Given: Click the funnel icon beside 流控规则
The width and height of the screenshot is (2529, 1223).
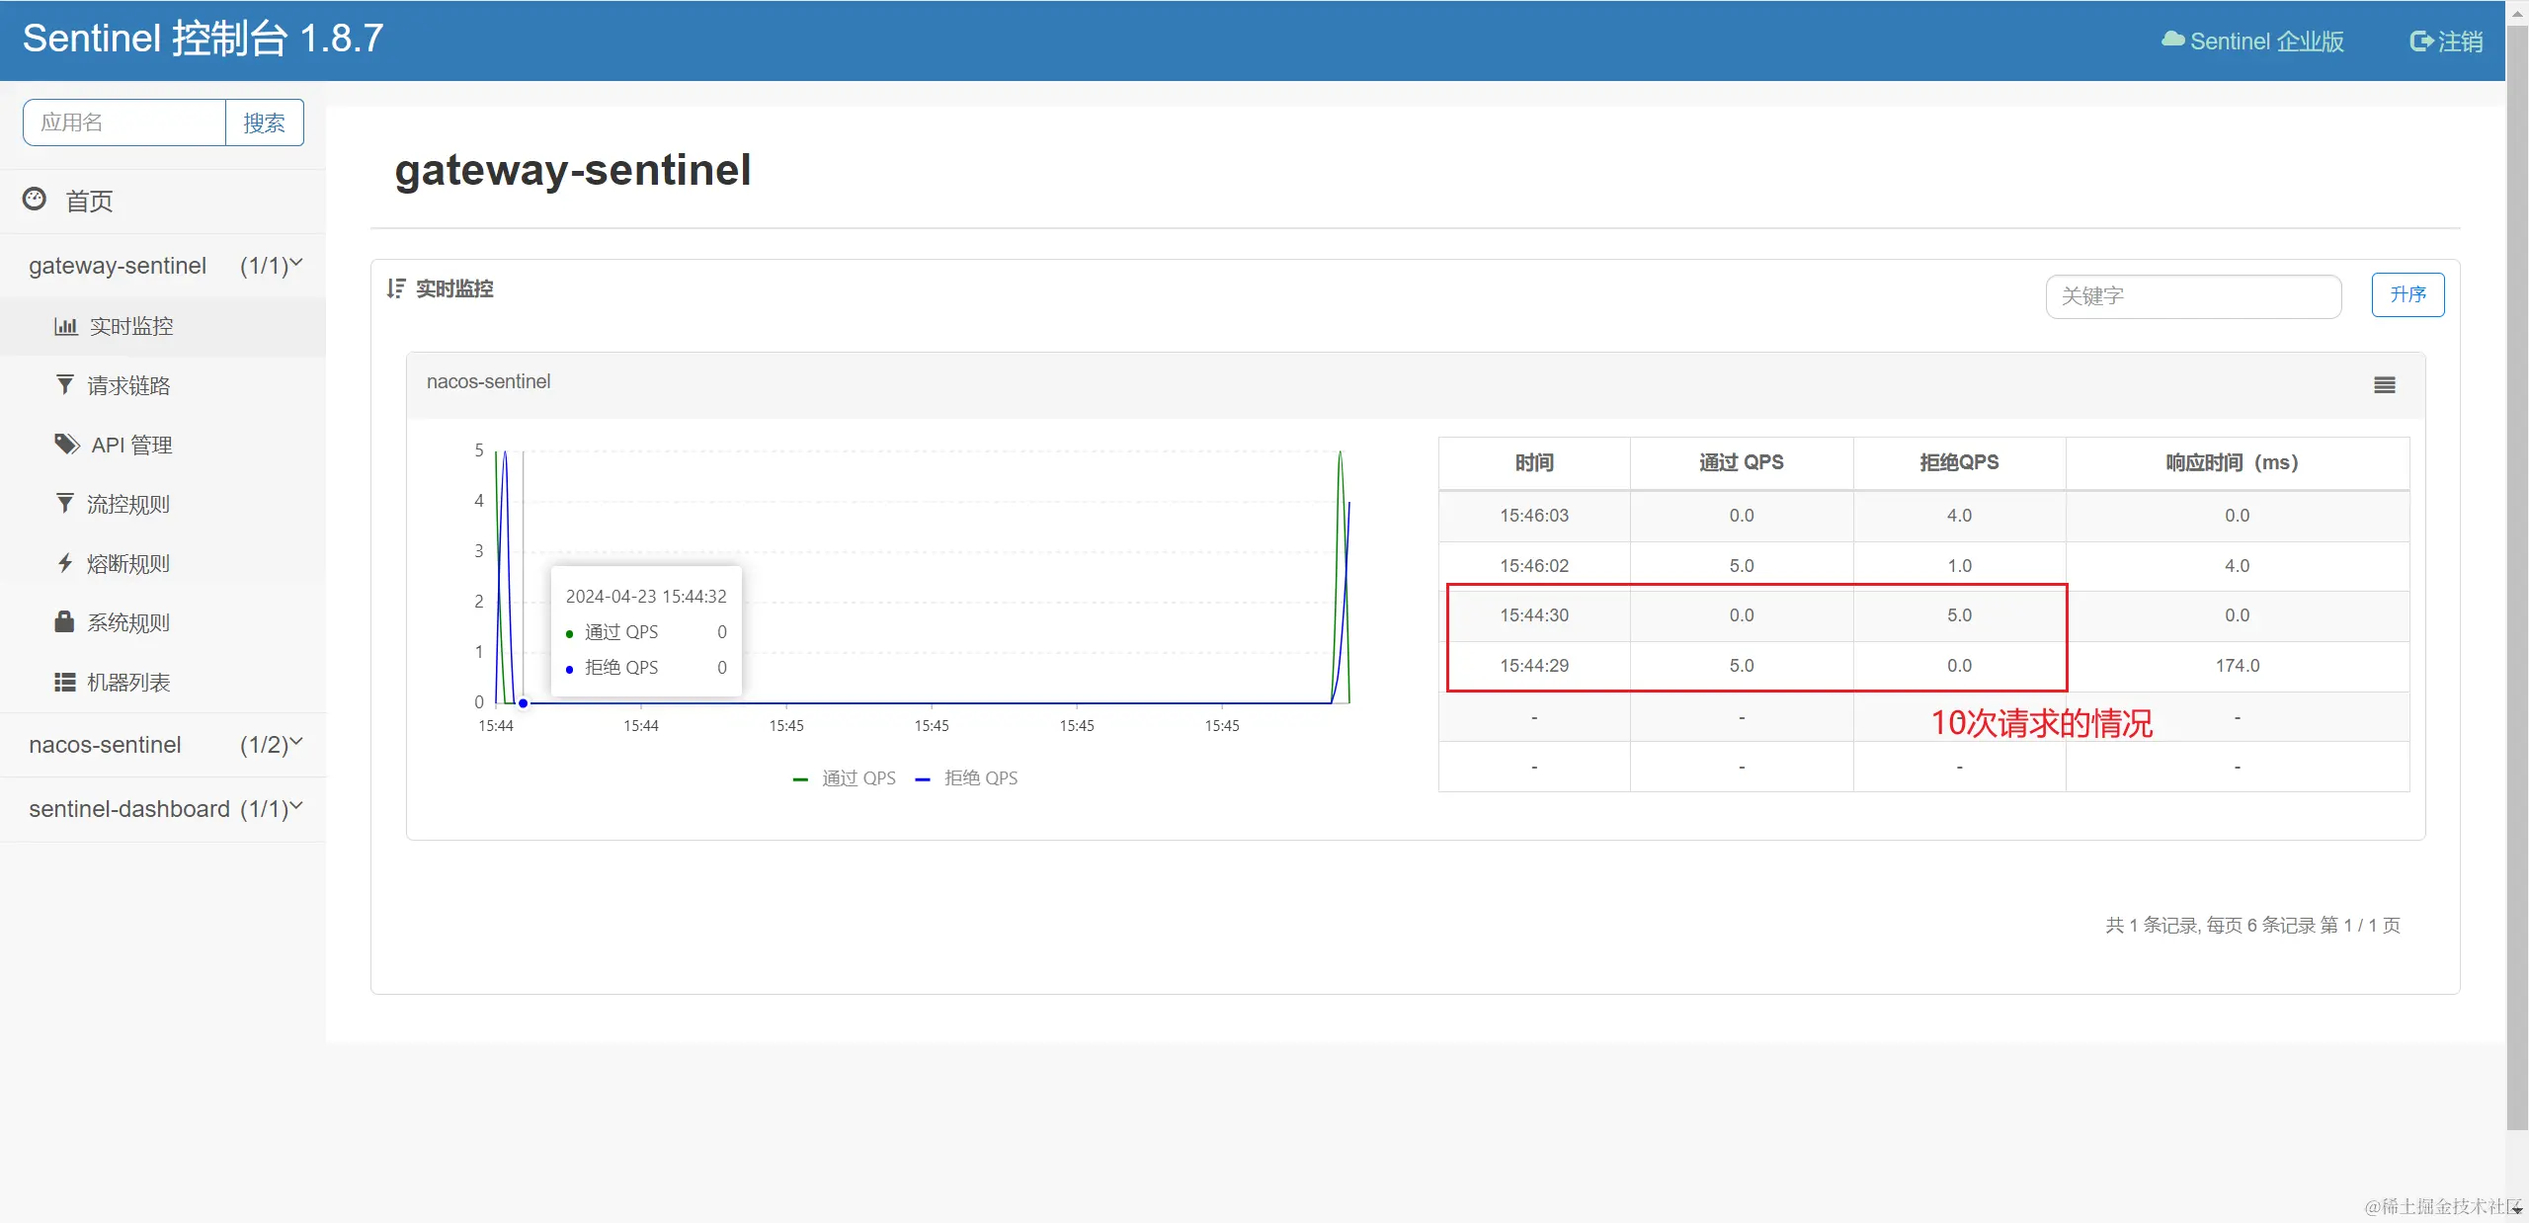Looking at the screenshot, I should coord(65,504).
